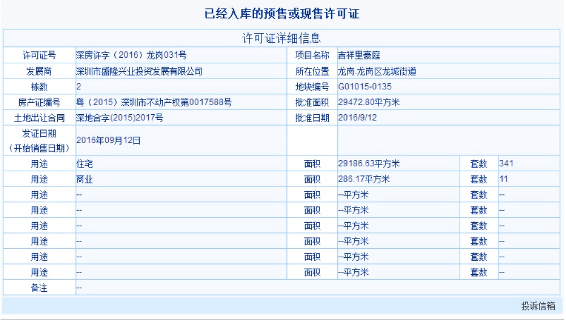This screenshot has width=566, height=320.
Task: Select permit number 深房许字（2016）龙岗031号
Action: pos(131,55)
